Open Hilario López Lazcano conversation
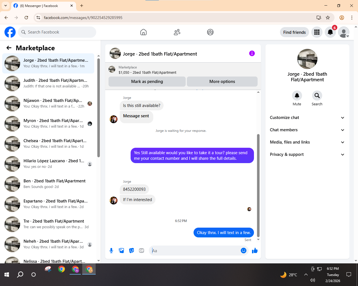Image resolution: width=358 pixels, height=286 pixels. click(48, 164)
